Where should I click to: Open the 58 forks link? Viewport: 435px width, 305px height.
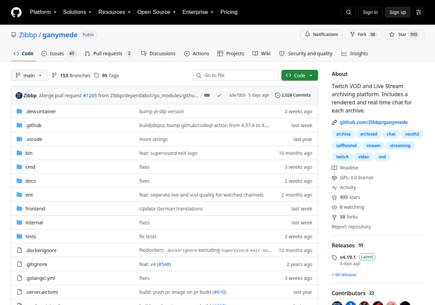pos(345,217)
